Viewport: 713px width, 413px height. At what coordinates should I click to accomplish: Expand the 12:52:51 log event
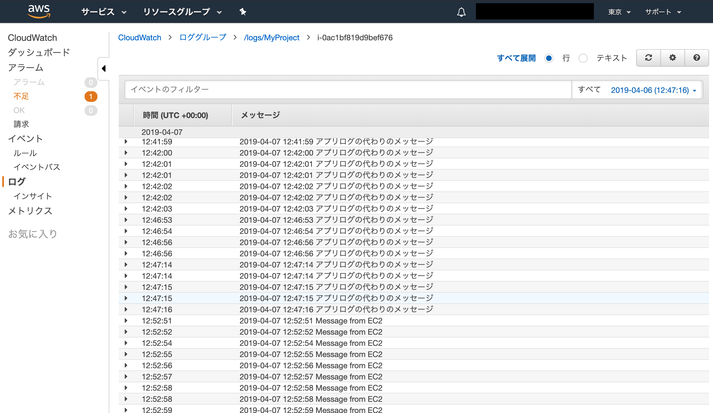point(126,321)
